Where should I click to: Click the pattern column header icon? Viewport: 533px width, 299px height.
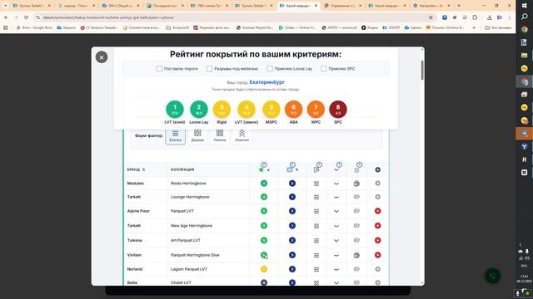(x=316, y=169)
